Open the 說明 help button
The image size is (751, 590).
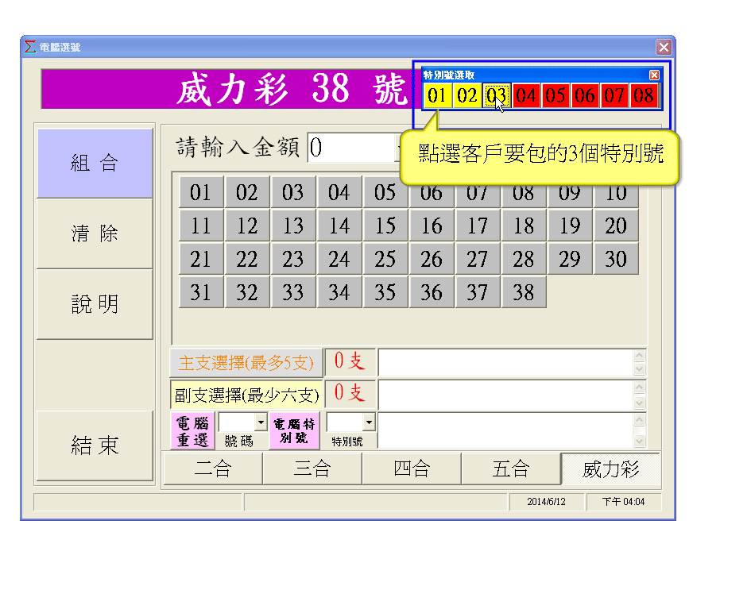point(95,304)
